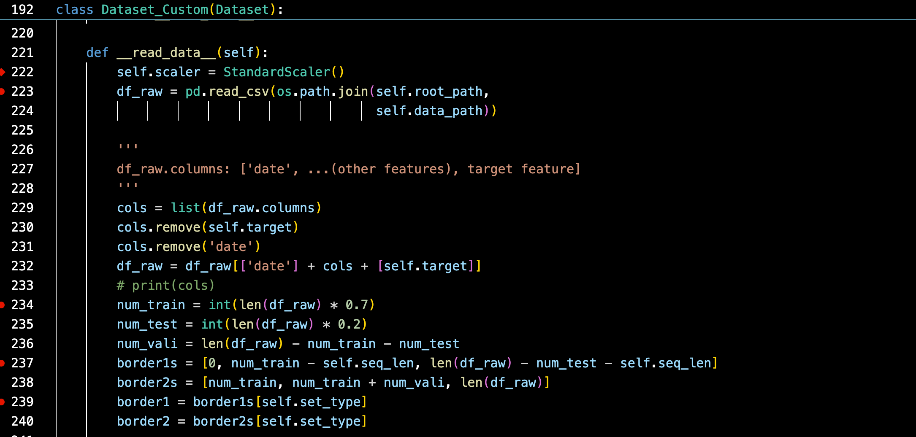916x437 pixels.
Task: Click num_train + num_vali on line 238
Action: [x=368, y=383]
